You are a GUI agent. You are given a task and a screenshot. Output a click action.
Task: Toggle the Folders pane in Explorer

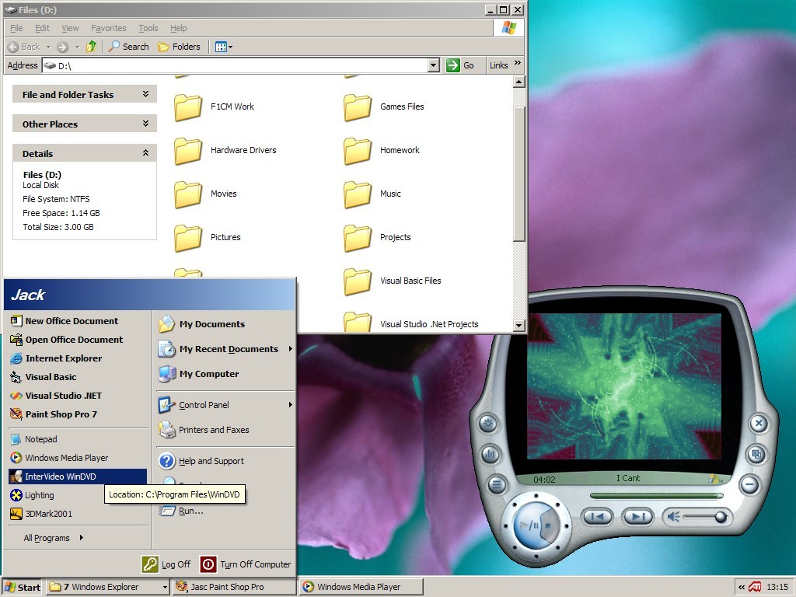coord(180,47)
